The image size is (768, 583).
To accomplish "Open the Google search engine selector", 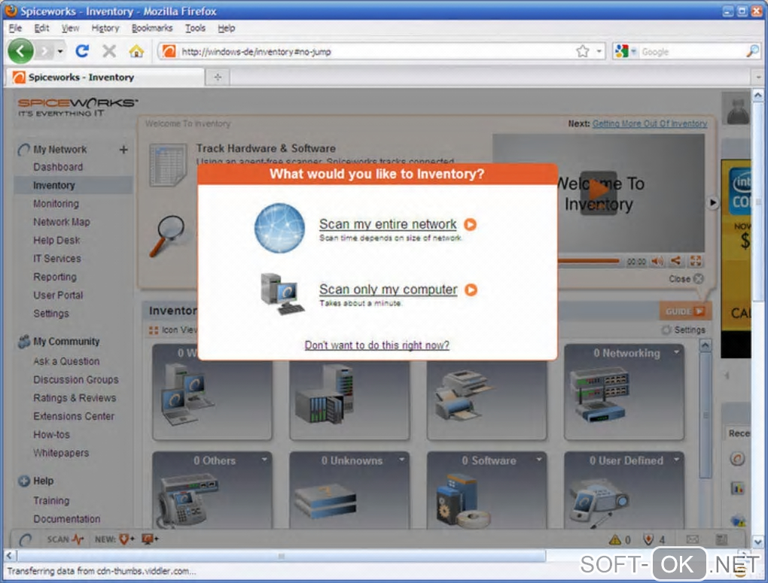I will 626,51.
